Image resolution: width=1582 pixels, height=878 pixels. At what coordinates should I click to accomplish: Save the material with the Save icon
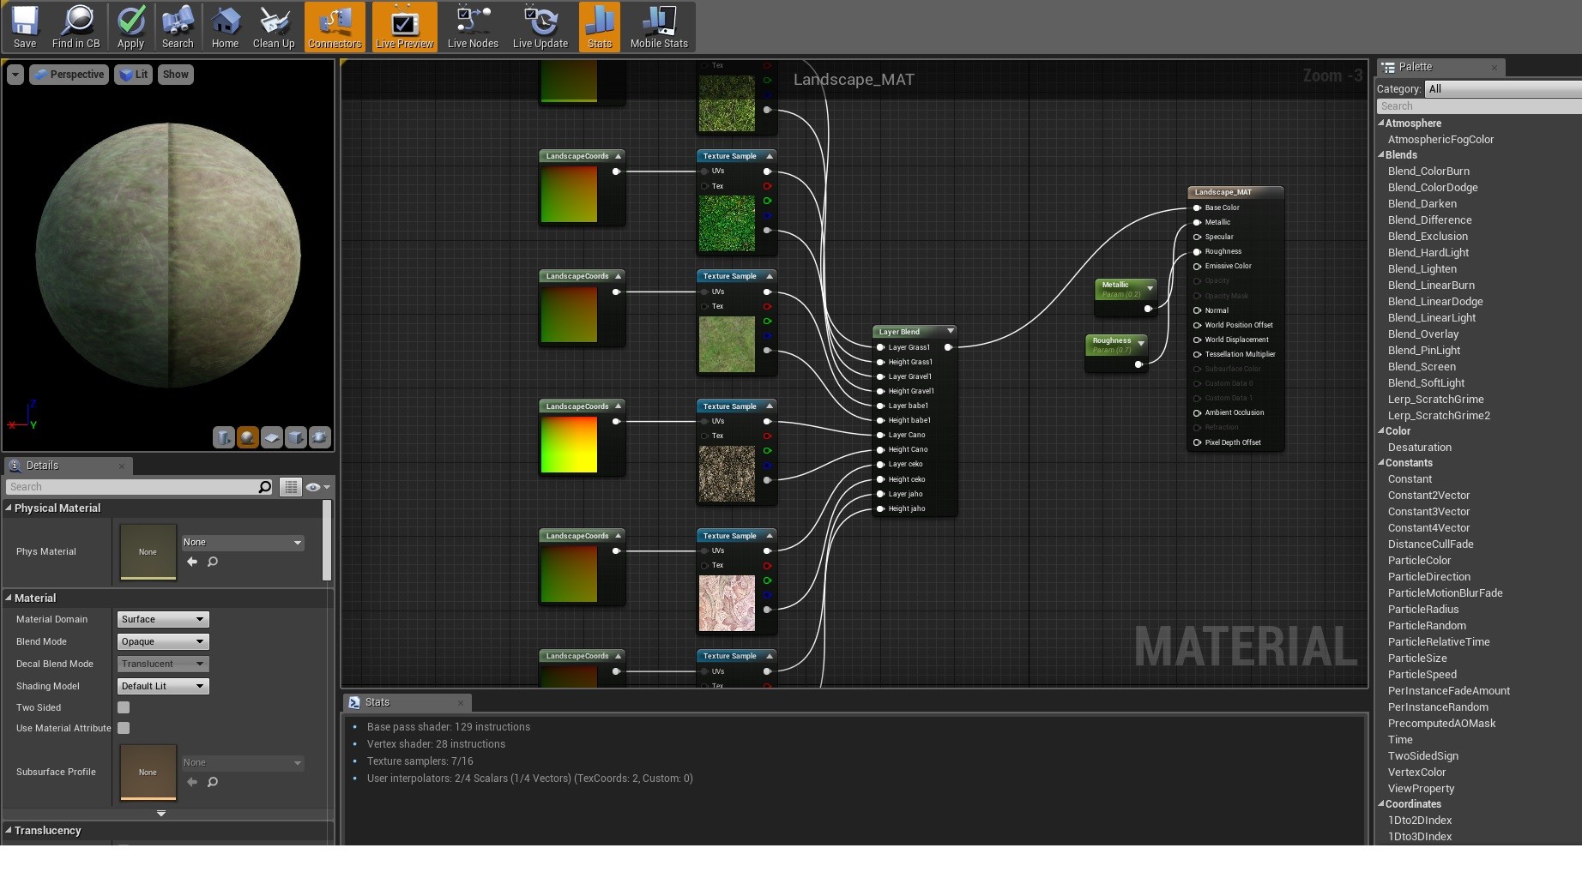pos(25,27)
